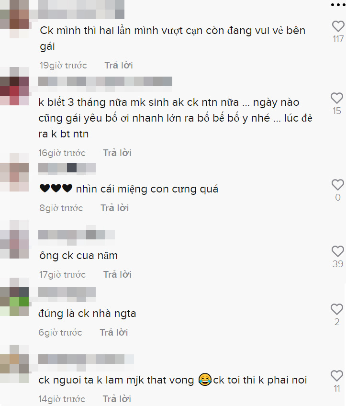Open the username above 'đúng là ck nhà ngta'

click(67, 294)
